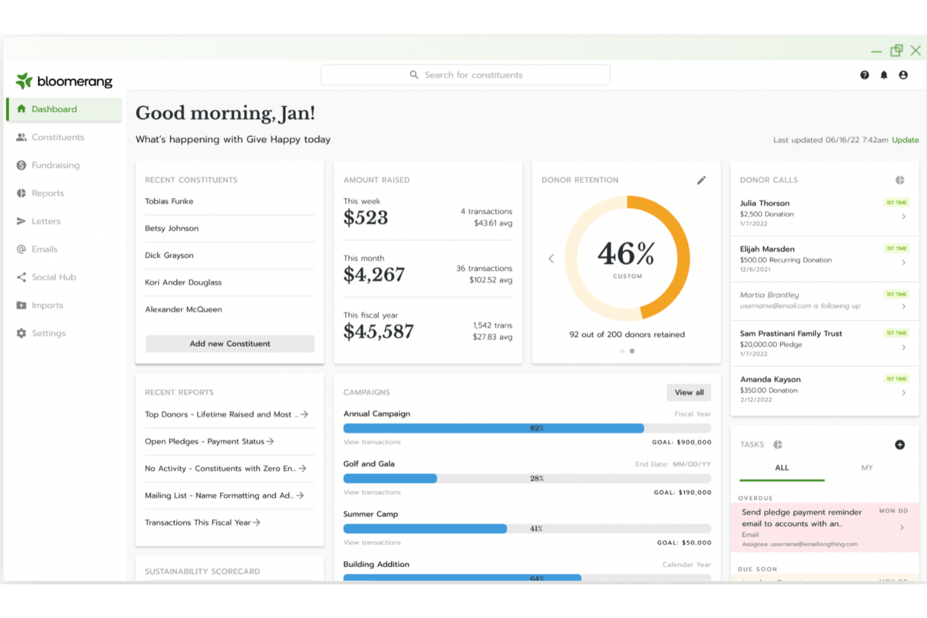927x618 pixels.
Task: Add a new task with the plus icon
Action: (899, 445)
